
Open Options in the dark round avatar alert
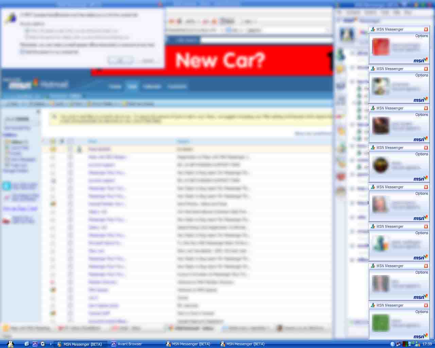[421, 154]
